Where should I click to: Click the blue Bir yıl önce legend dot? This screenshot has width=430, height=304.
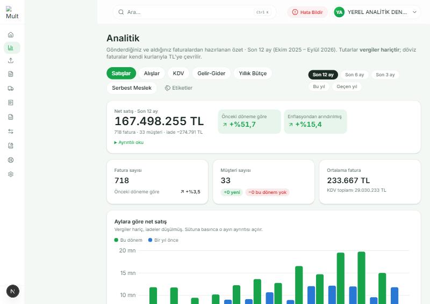150,240
